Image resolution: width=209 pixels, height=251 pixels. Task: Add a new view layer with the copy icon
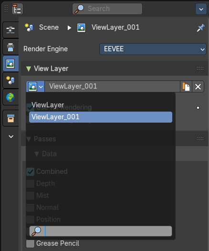pyautogui.click(x=186, y=86)
